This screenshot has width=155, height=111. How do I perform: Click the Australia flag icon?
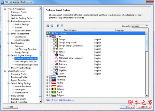[x=54, y=80]
